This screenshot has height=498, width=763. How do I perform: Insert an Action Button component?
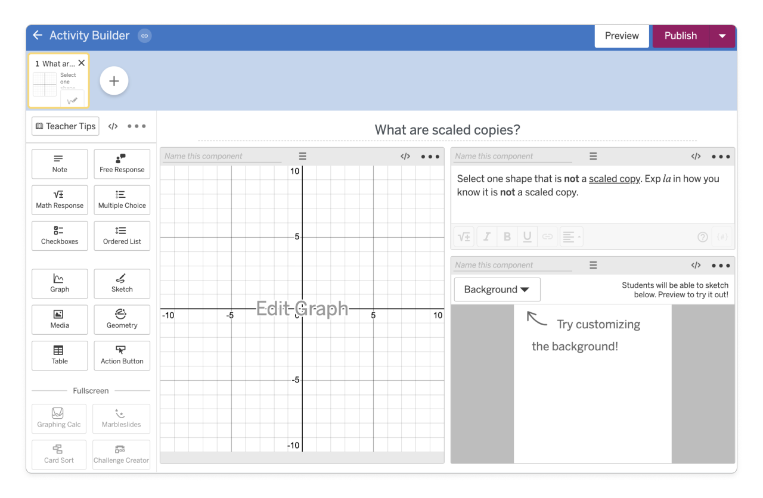click(x=122, y=356)
